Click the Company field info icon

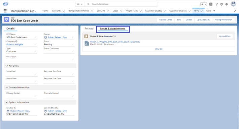pyautogui.click(x=16, y=41)
